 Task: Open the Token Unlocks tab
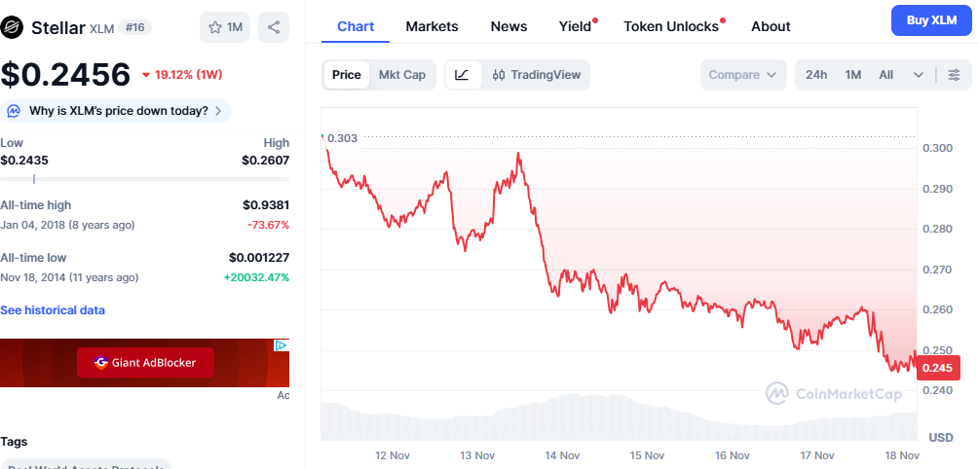point(671,26)
